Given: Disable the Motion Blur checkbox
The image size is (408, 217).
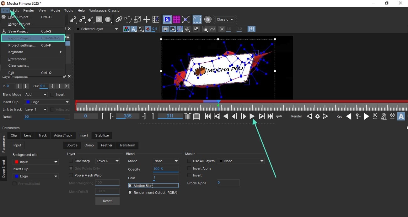Looking at the screenshot, I should click(x=130, y=186).
